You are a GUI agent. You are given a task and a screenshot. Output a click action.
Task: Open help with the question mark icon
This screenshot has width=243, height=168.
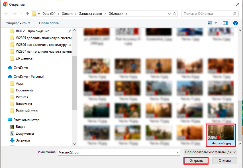click(x=235, y=23)
